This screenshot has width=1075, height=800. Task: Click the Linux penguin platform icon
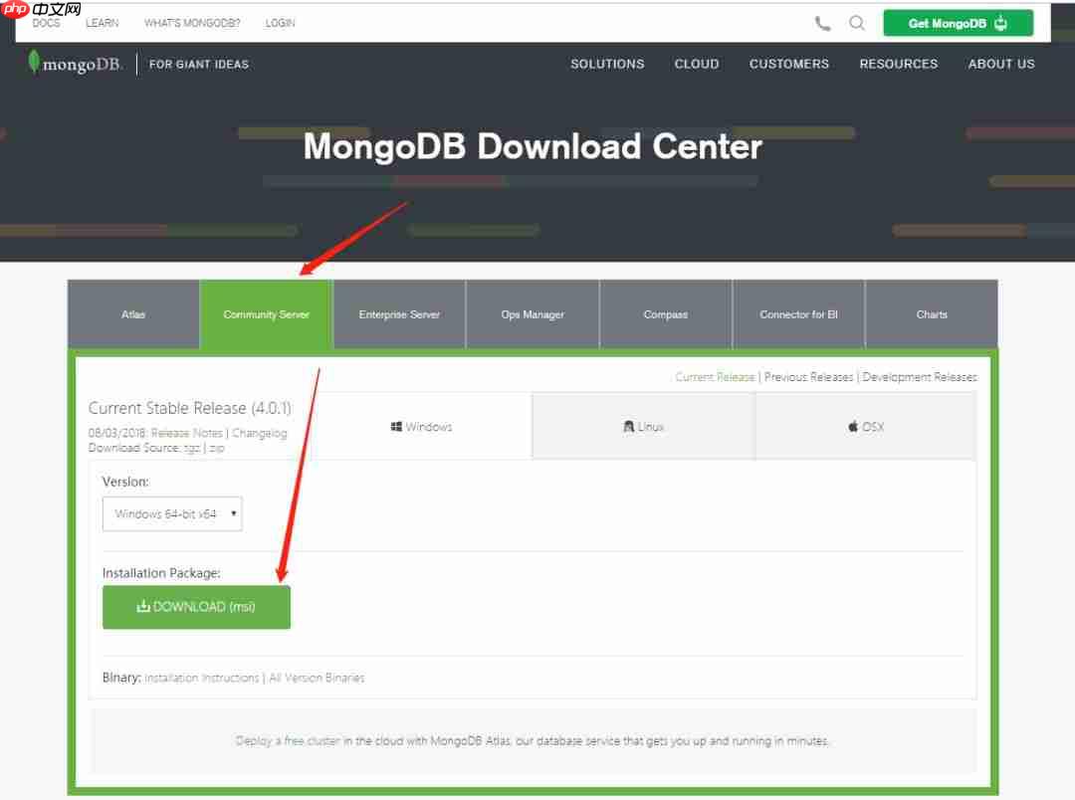click(x=629, y=426)
